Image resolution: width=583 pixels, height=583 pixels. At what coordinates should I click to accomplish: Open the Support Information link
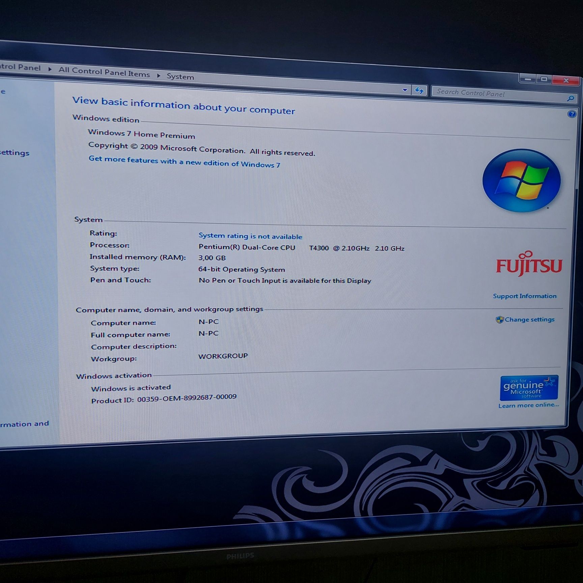pyautogui.click(x=525, y=296)
